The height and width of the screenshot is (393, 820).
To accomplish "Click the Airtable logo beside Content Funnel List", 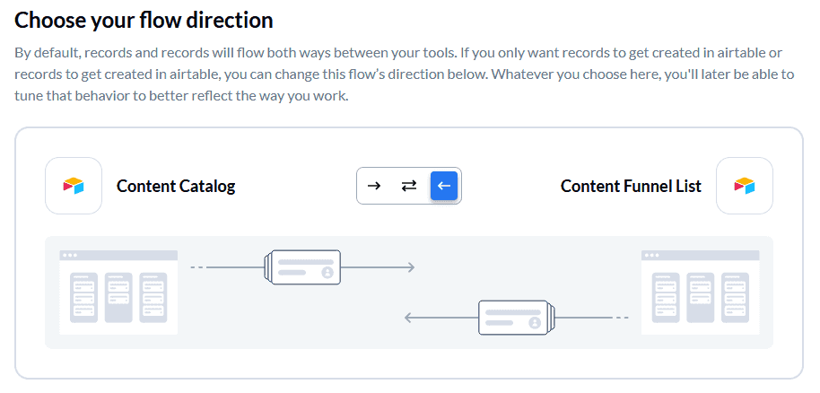I will click(x=744, y=186).
